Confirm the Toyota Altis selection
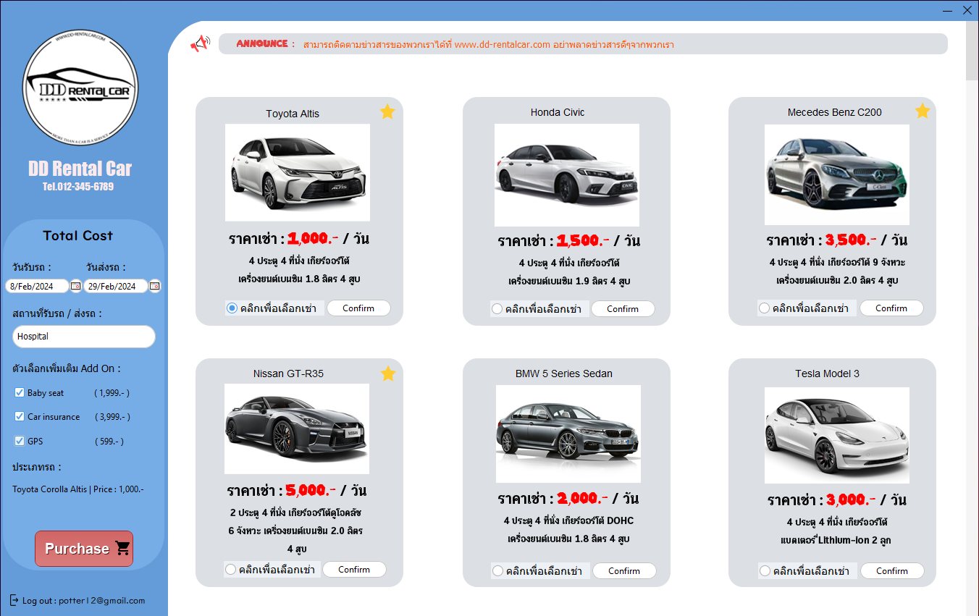The image size is (979, 616). 358,308
